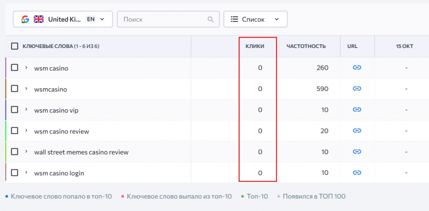Check wall street memes casino review checkbox

(x=15, y=152)
